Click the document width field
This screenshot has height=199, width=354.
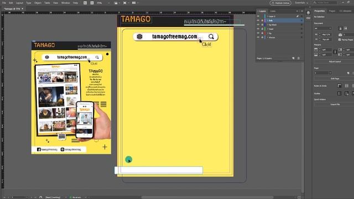pyautogui.click(x=326, y=34)
